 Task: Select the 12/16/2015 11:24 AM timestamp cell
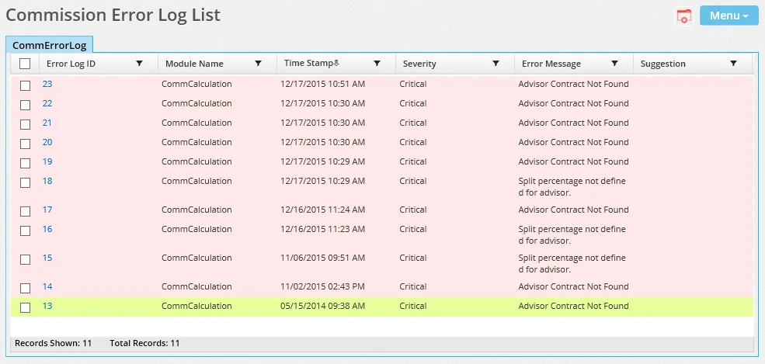[322, 210]
